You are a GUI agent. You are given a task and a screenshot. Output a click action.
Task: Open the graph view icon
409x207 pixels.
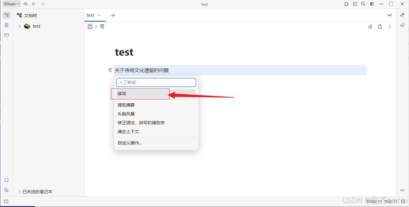(402, 15)
